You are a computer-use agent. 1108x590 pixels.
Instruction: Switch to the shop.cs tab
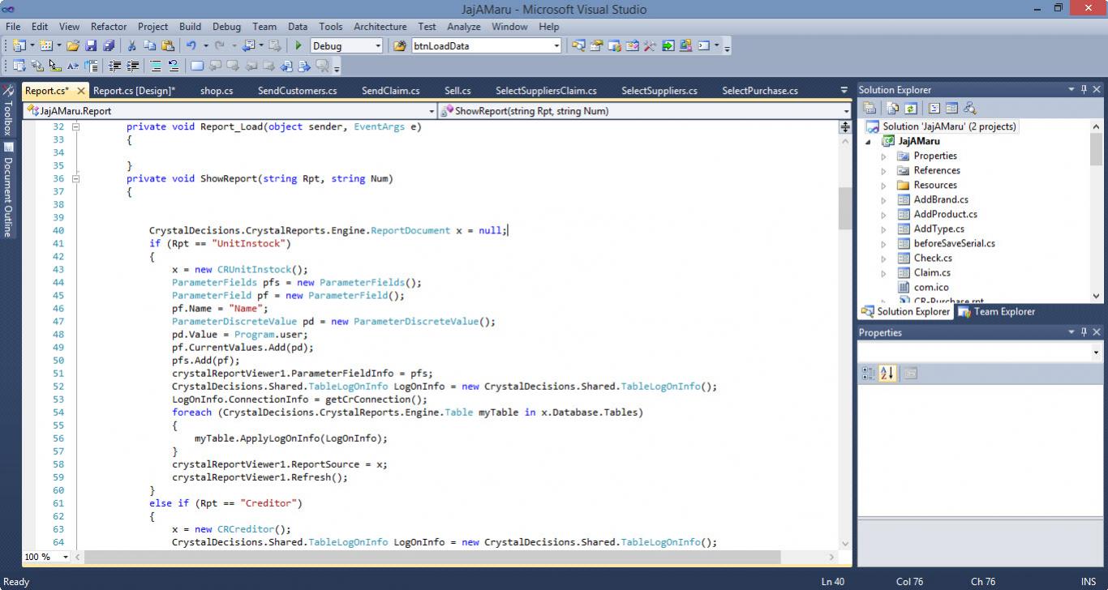[217, 91]
